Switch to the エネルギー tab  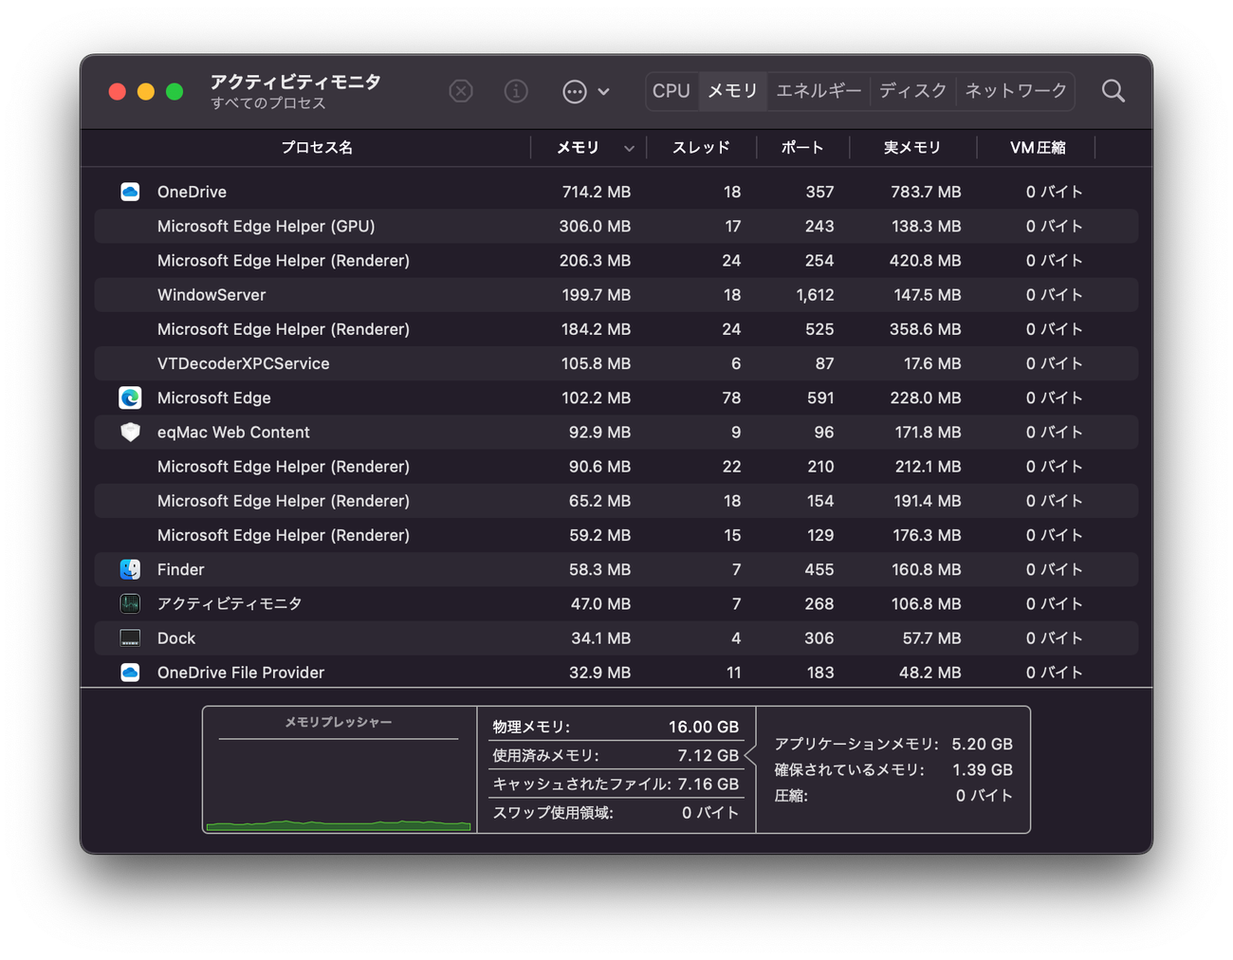818,91
